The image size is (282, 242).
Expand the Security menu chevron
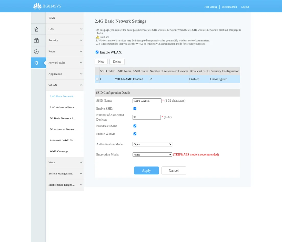click(81, 40)
